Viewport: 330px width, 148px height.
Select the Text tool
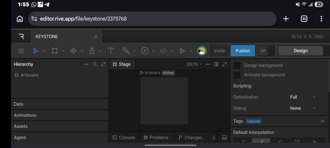(x=111, y=51)
